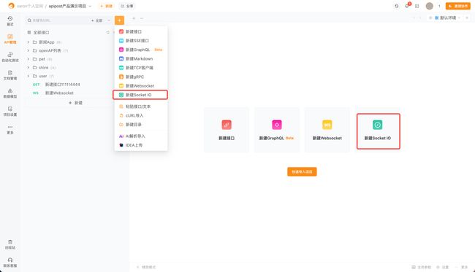Open the 自动化测试 sidebar panel

[x=10, y=57]
